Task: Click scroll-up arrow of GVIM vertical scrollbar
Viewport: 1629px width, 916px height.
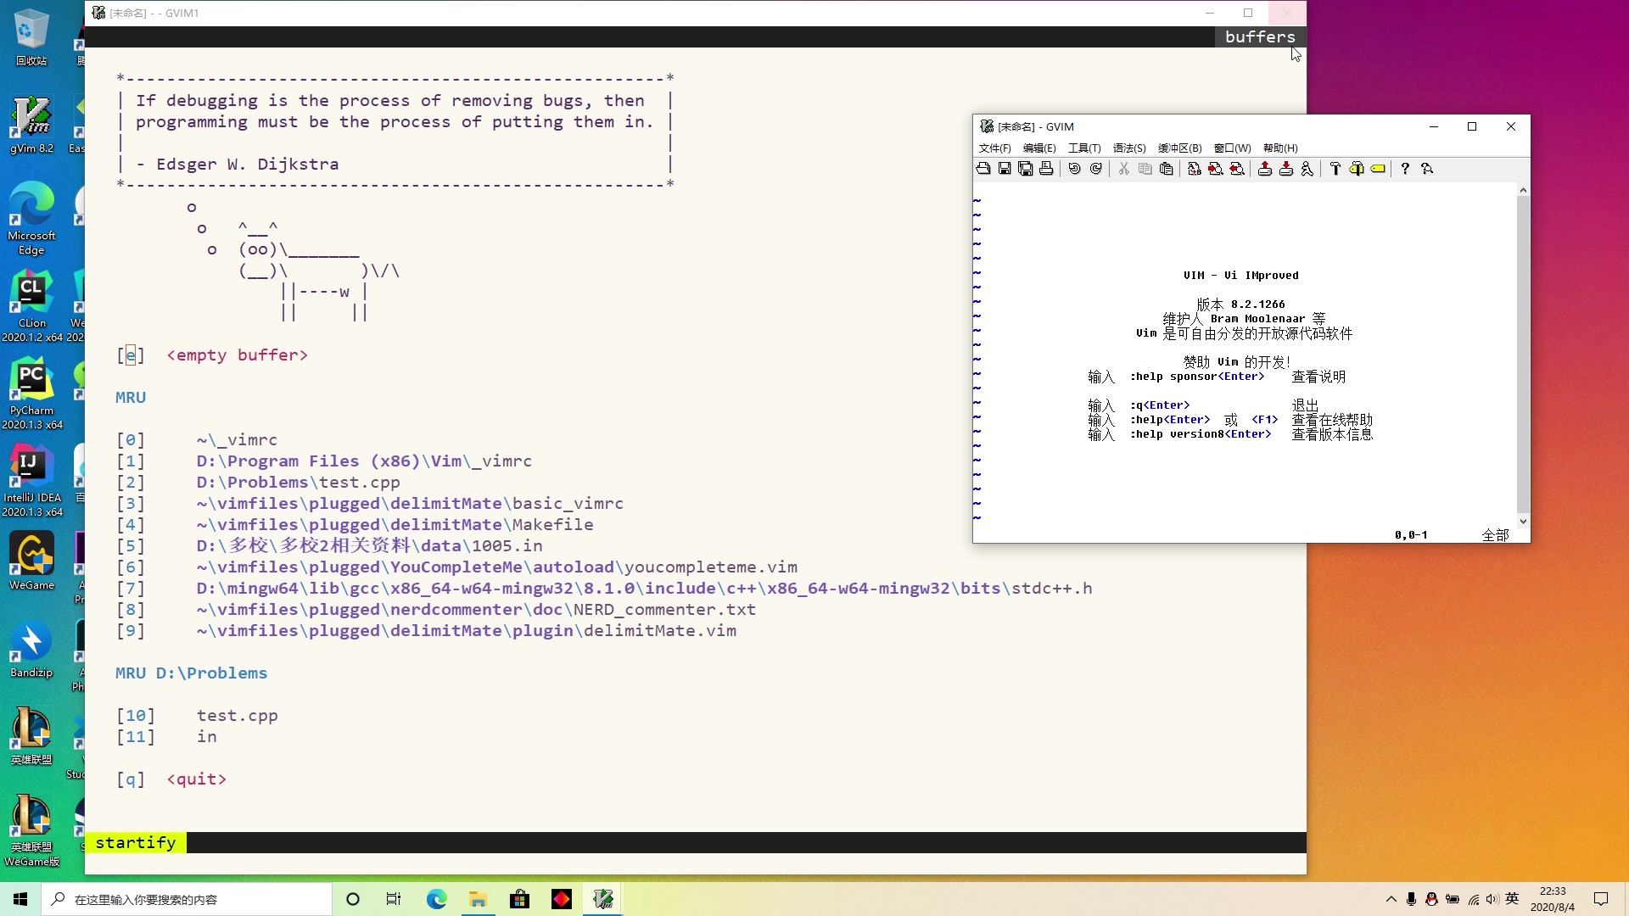Action: pos(1523,190)
